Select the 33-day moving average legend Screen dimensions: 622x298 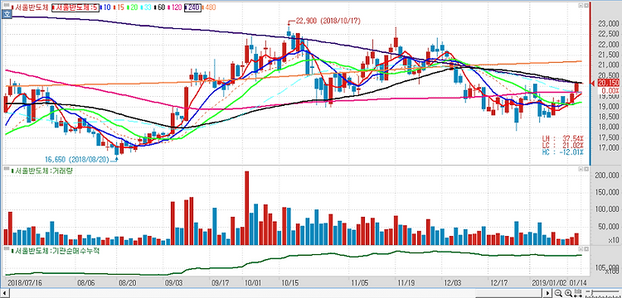pos(146,7)
